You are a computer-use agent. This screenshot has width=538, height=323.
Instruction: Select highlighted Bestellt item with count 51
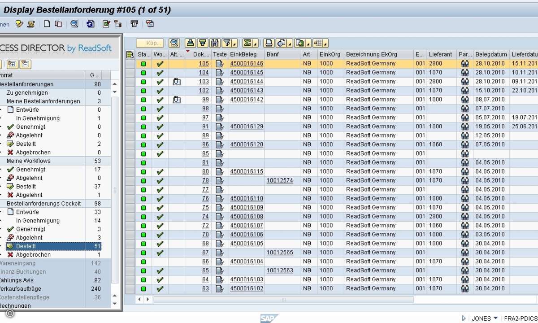54,246
